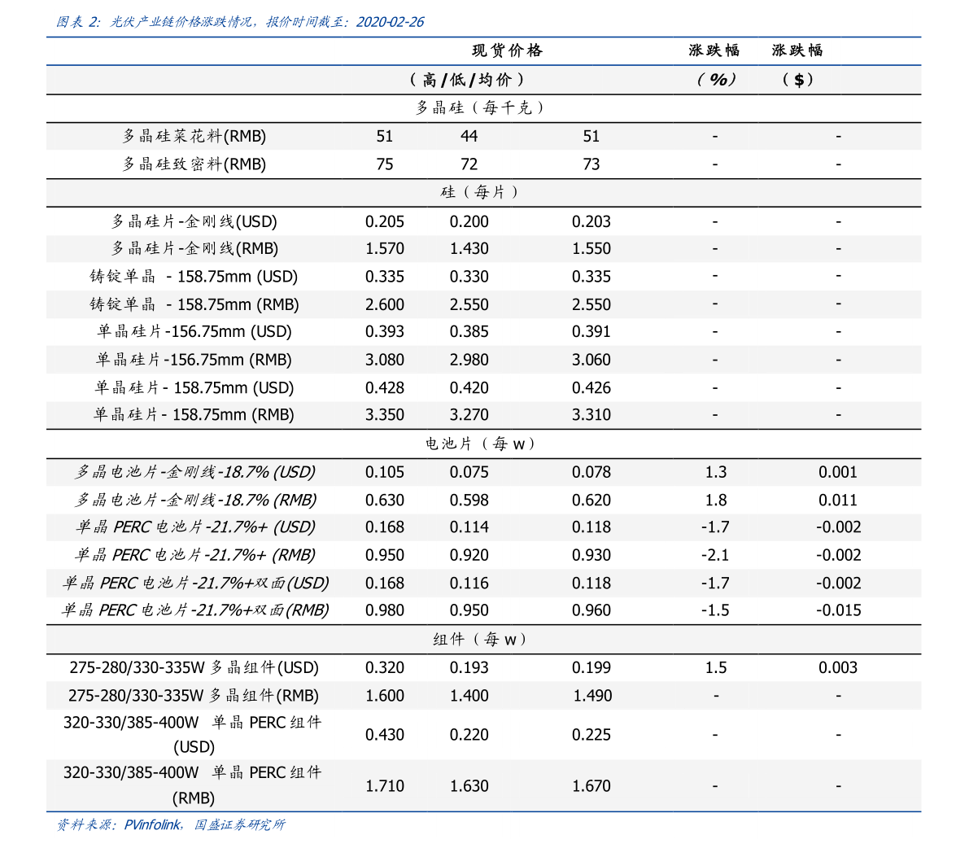
Task: Click the 涨跌幅 (%) column header
Action: (714, 65)
